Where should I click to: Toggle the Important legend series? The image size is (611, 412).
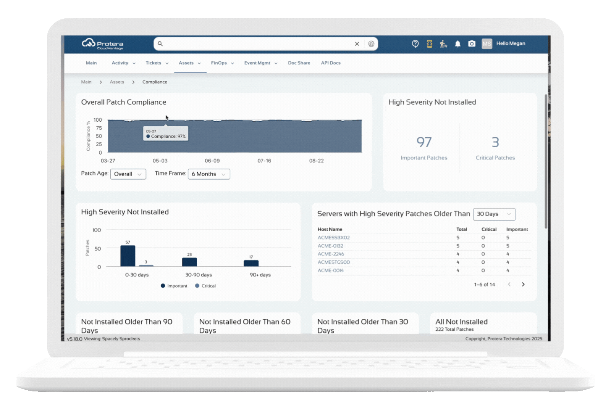pos(174,286)
